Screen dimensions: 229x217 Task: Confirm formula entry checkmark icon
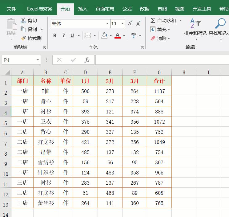pos(73,60)
